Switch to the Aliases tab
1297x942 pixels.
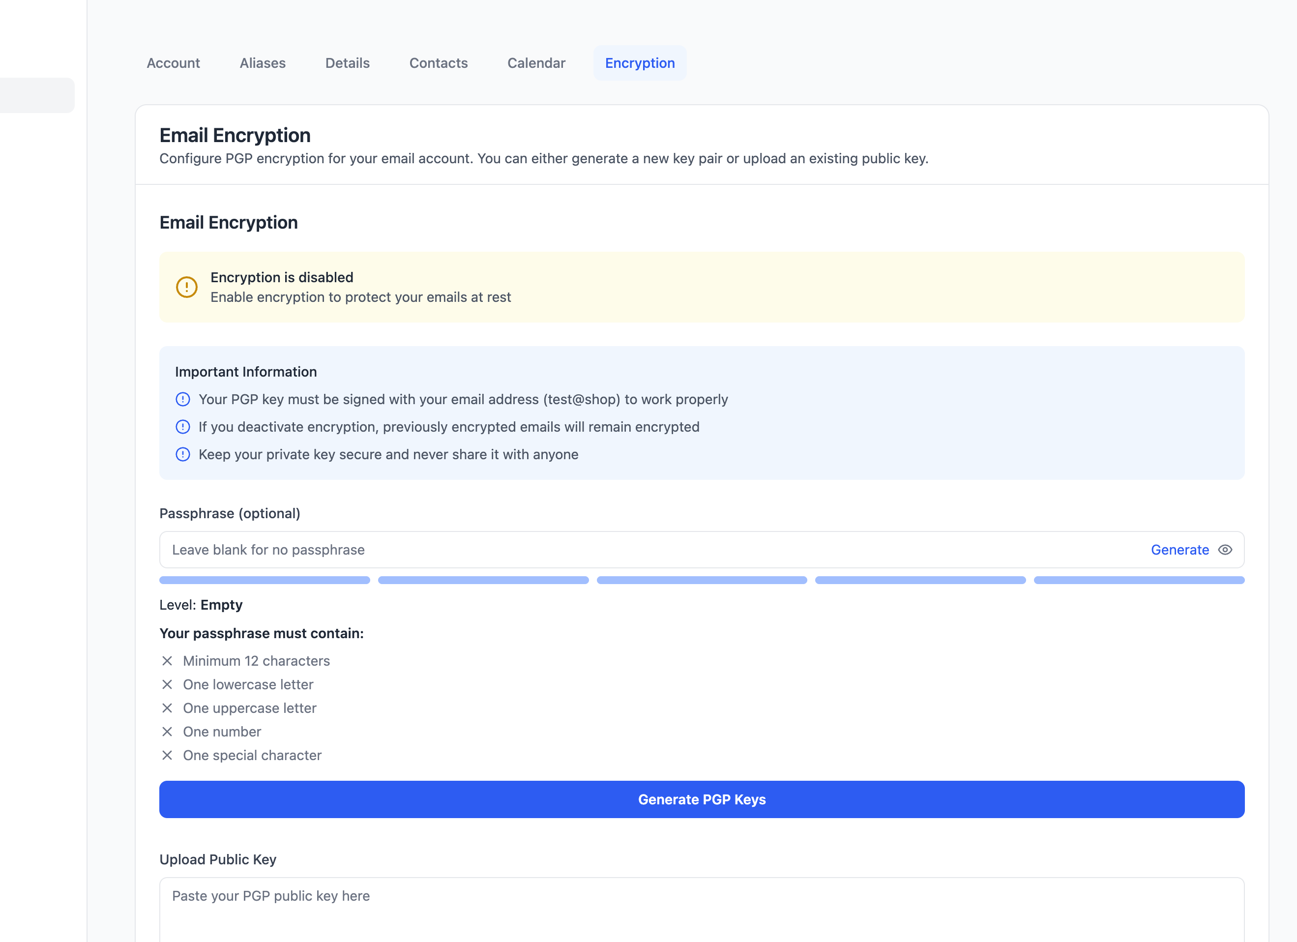point(263,63)
